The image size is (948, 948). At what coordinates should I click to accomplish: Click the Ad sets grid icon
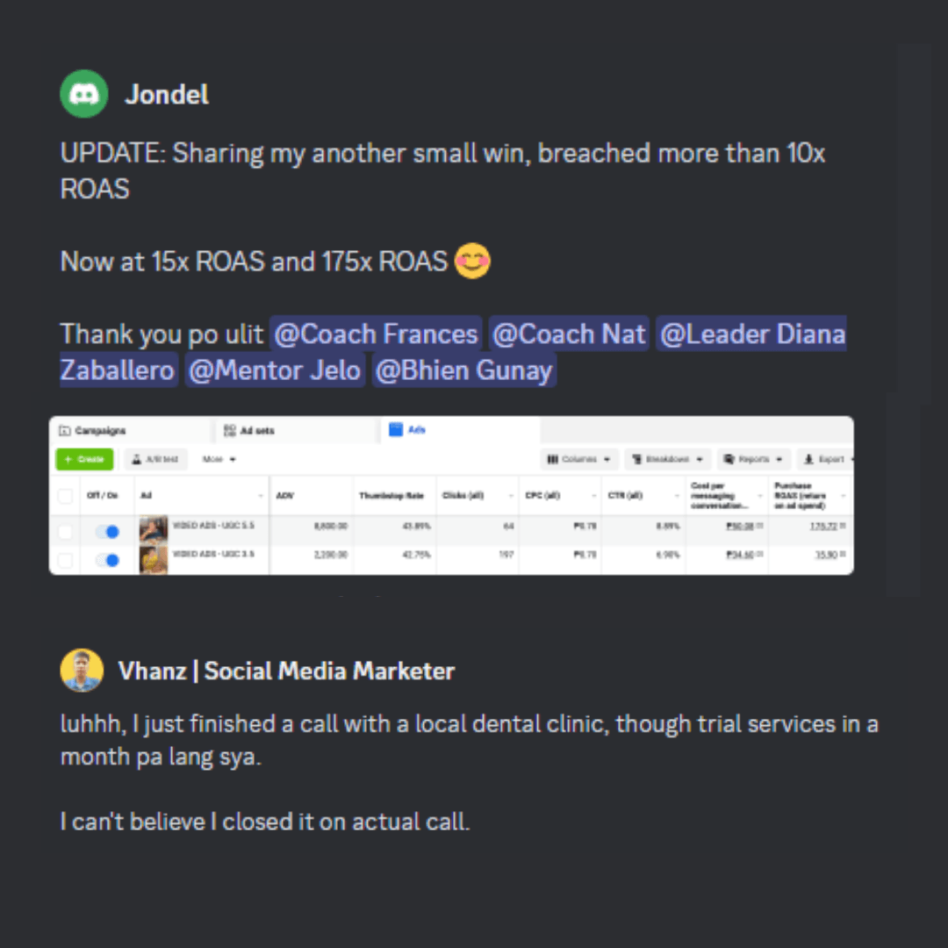tap(230, 431)
